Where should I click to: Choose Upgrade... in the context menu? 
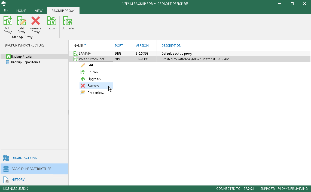pyautogui.click(x=96, y=79)
